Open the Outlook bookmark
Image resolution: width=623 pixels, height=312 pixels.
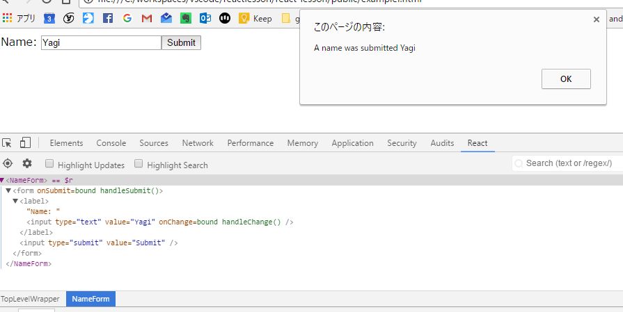(x=205, y=18)
